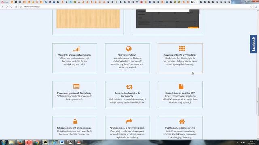This screenshot has width=259, height=145.
Task: Open File Explorer from the taskbar
Action: pyautogui.click(x=12, y=142)
